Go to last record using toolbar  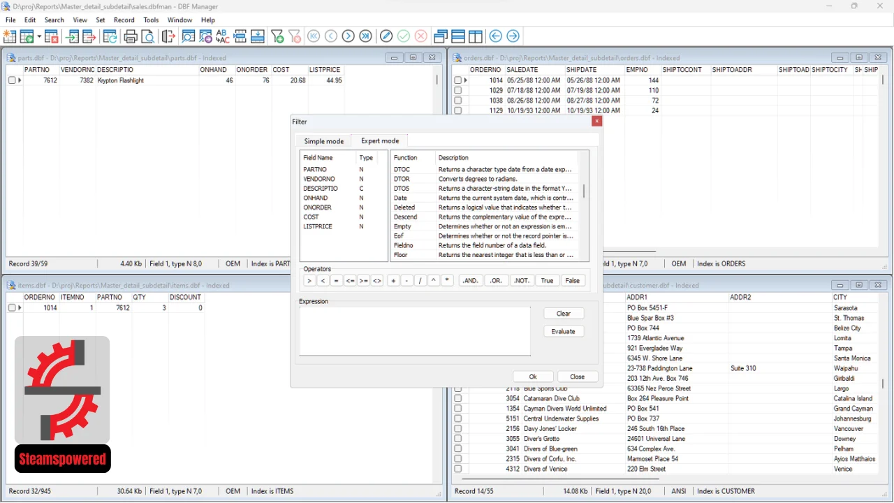click(x=365, y=36)
